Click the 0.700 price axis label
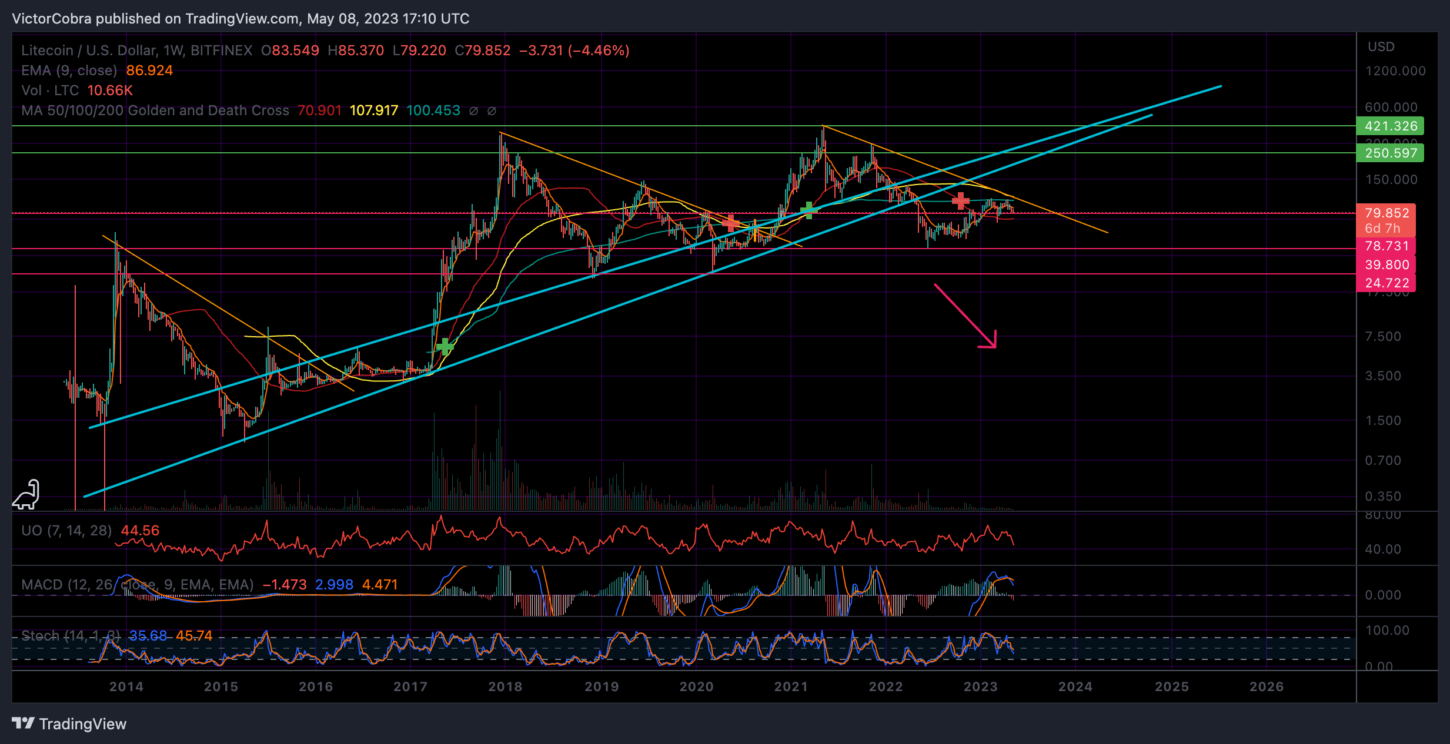 pyautogui.click(x=1383, y=461)
